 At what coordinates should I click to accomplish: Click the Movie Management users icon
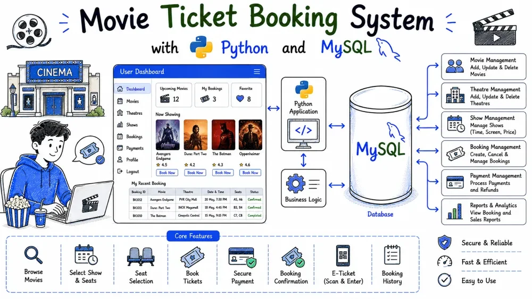pyautogui.click(x=455, y=66)
